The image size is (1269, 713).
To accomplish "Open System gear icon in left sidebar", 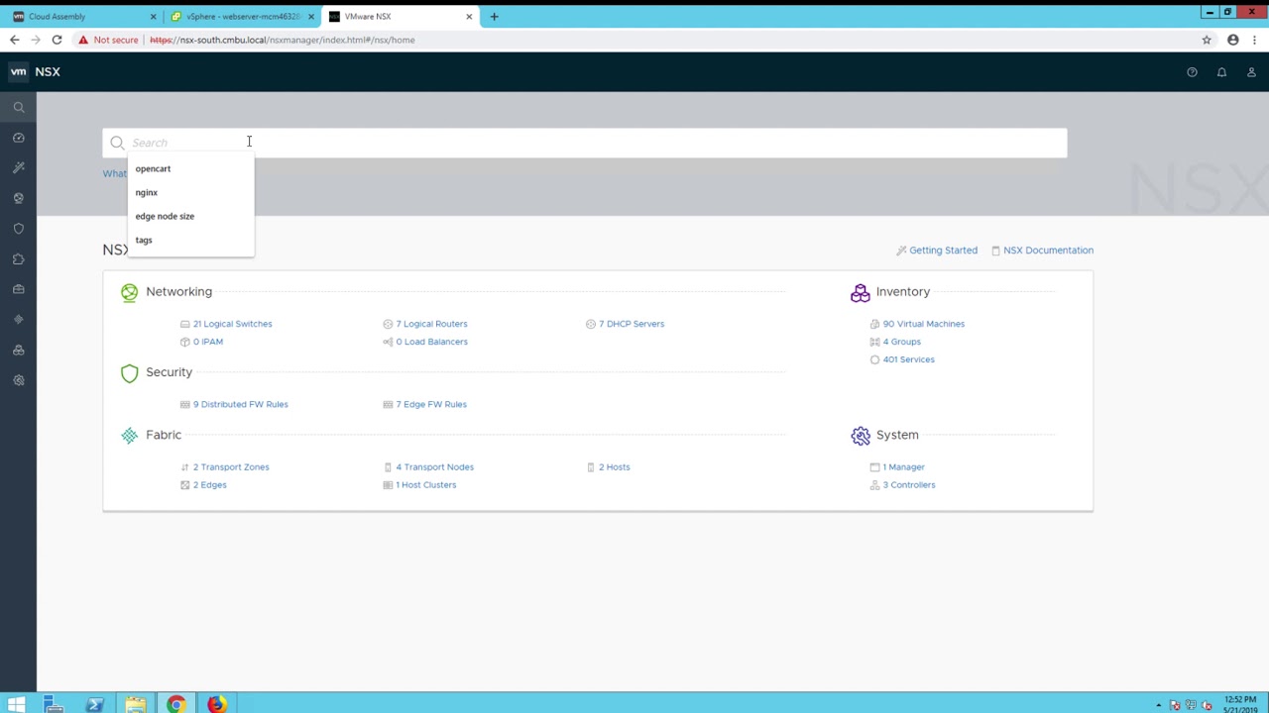I will click(x=18, y=380).
